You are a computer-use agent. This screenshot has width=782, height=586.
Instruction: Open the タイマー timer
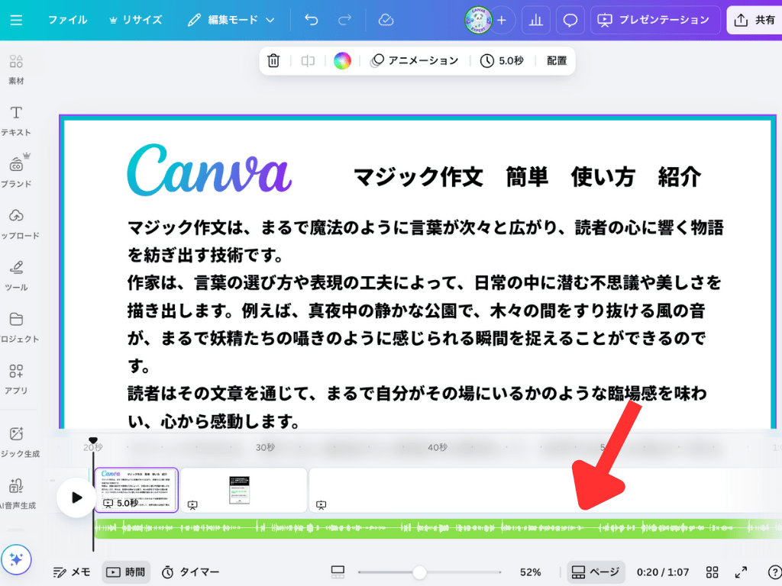click(x=190, y=572)
